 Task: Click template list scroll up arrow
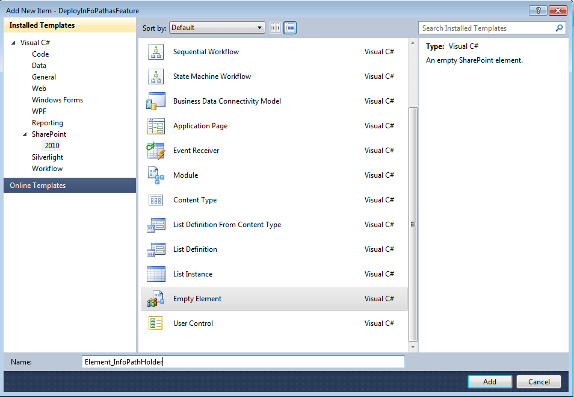point(413,43)
